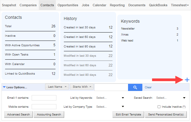This screenshot has height=122, width=191.
Task: Click With Active Opportunities row
Action: tap(30, 45)
